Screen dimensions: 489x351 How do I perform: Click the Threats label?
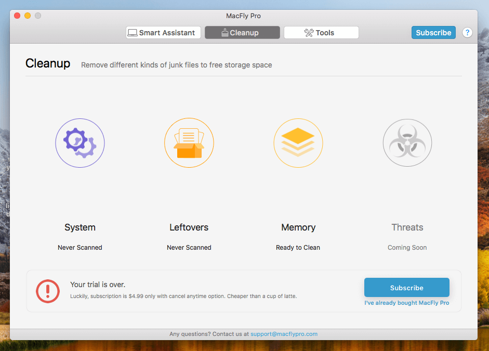[x=407, y=227]
